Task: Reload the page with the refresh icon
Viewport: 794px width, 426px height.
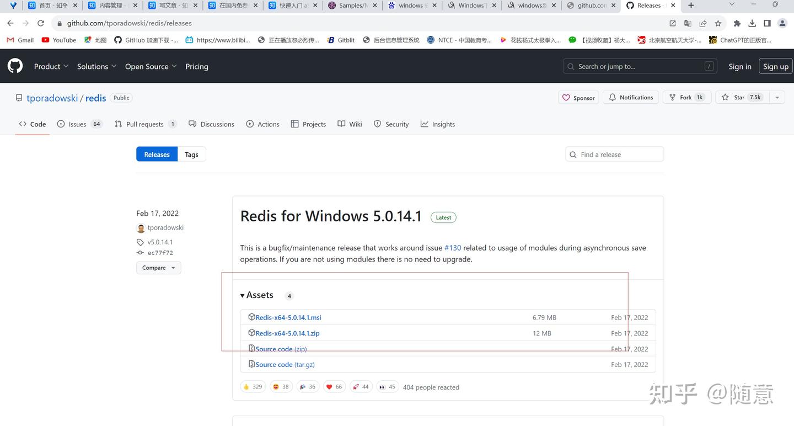Action: [40, 23]
